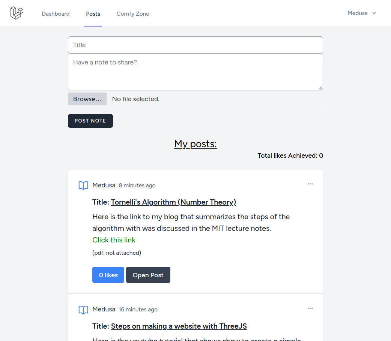Viewport: 391px width, 341px height.
Task: Click the book icon on Tornelli's Algorithm post
Action: tap(83, 185)
